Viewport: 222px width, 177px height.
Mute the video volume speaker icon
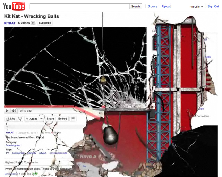click(14, 111)
